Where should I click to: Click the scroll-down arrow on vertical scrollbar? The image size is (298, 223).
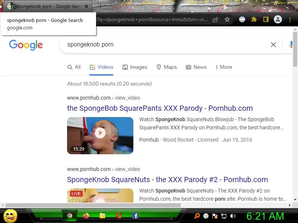pos(295,200)
